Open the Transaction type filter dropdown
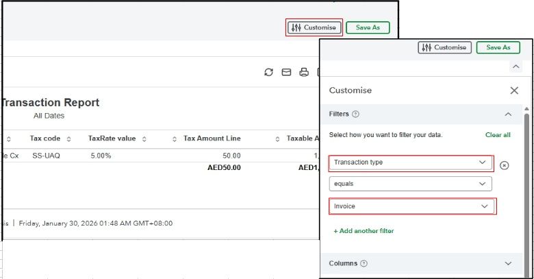 (410, 162)
